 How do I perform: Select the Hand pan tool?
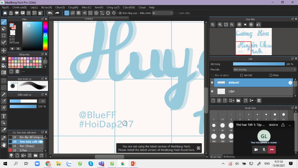[x=3, y=145]
